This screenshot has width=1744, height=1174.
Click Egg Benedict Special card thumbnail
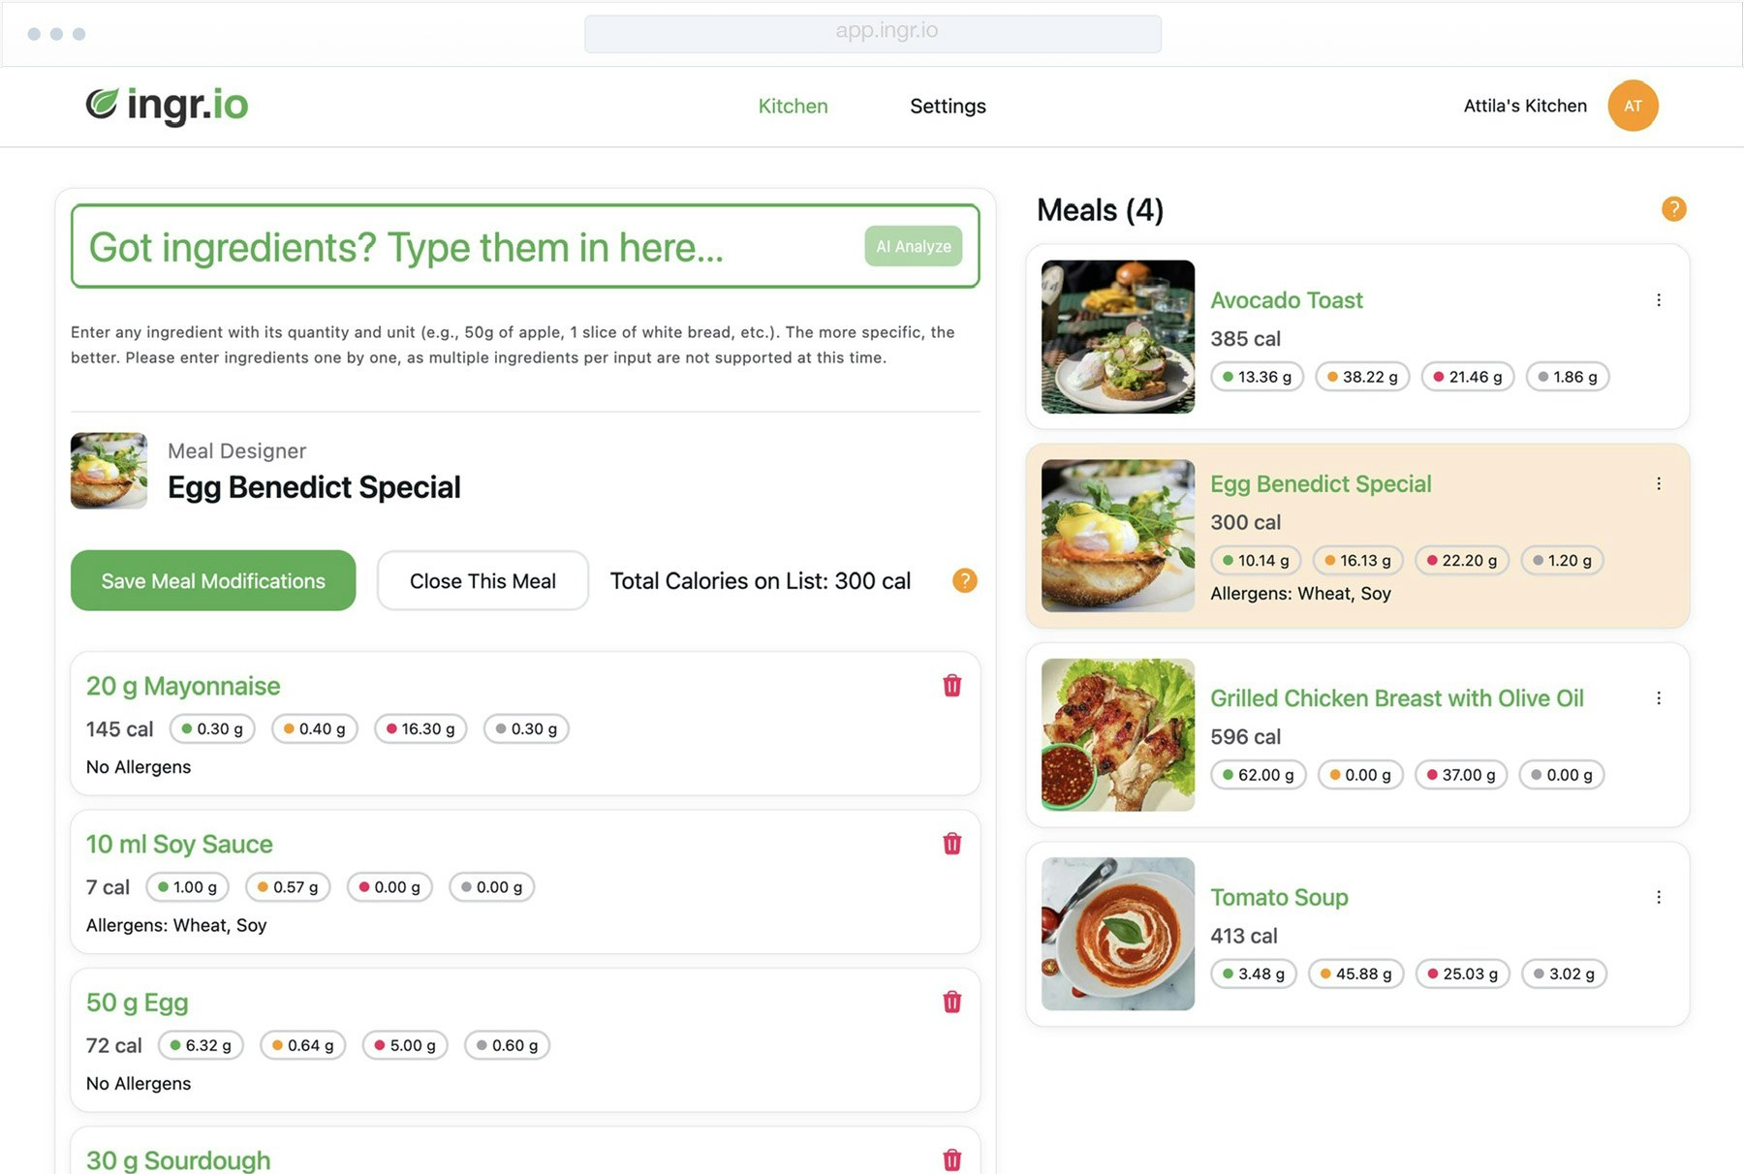[1117, 536]
